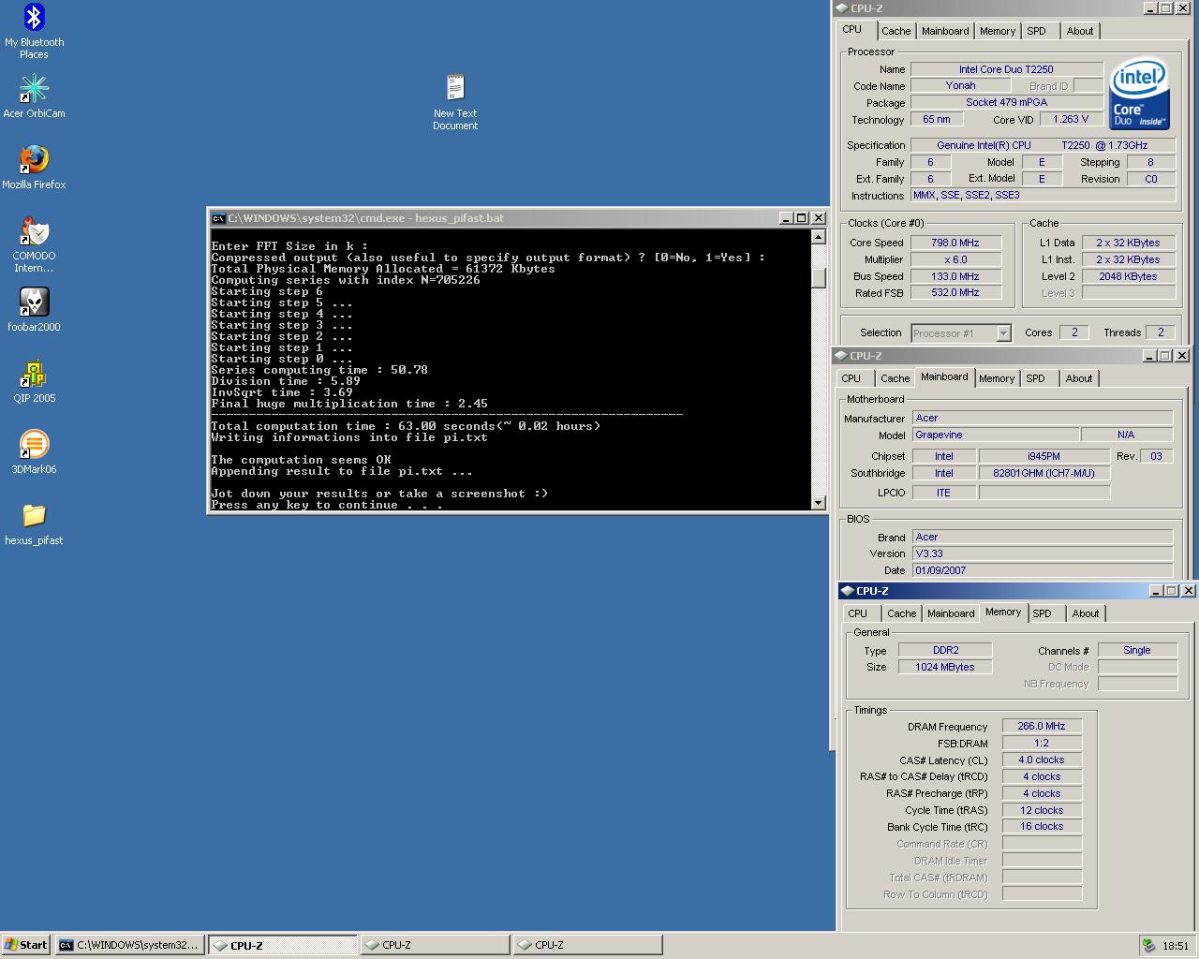Image resolution: width=1199 pixels, height=959 pixels.
Task: Launch Acer OrbiCam shortcut
Action: point(34,96)
